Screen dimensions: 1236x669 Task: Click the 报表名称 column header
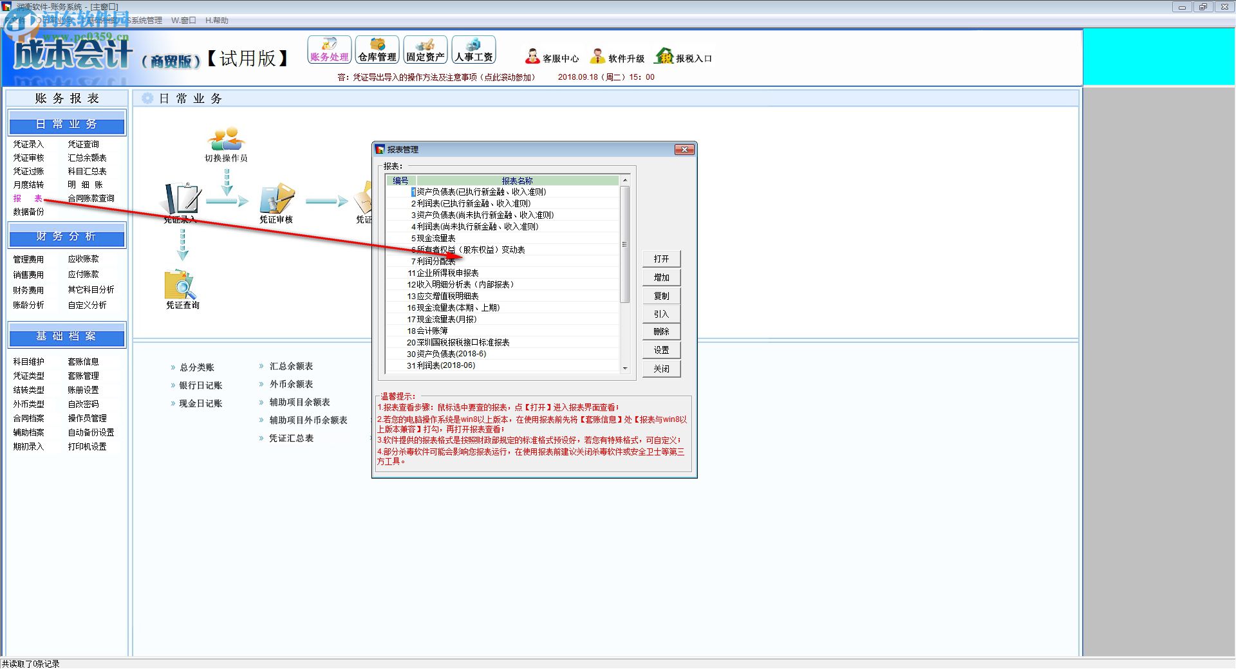click(518, 181)
